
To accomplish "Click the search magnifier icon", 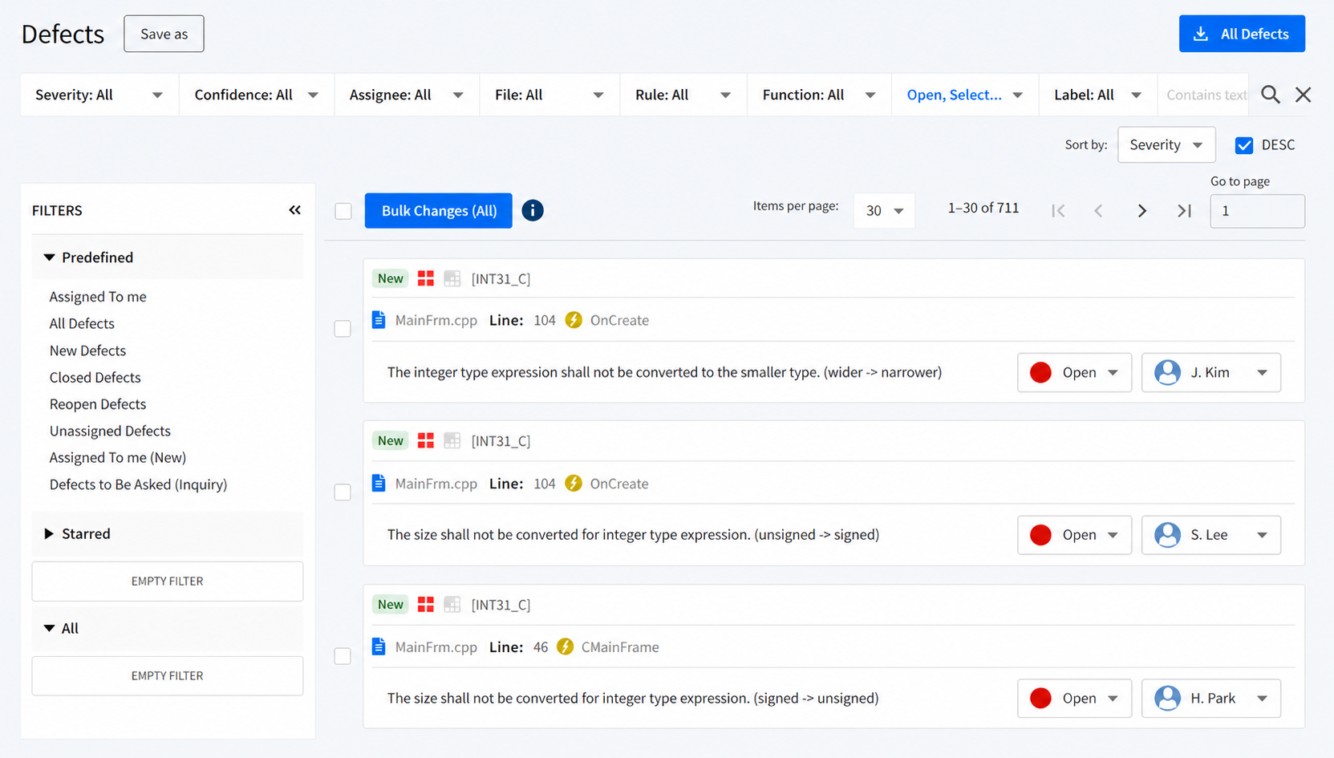I will [x=1270, y=95].
